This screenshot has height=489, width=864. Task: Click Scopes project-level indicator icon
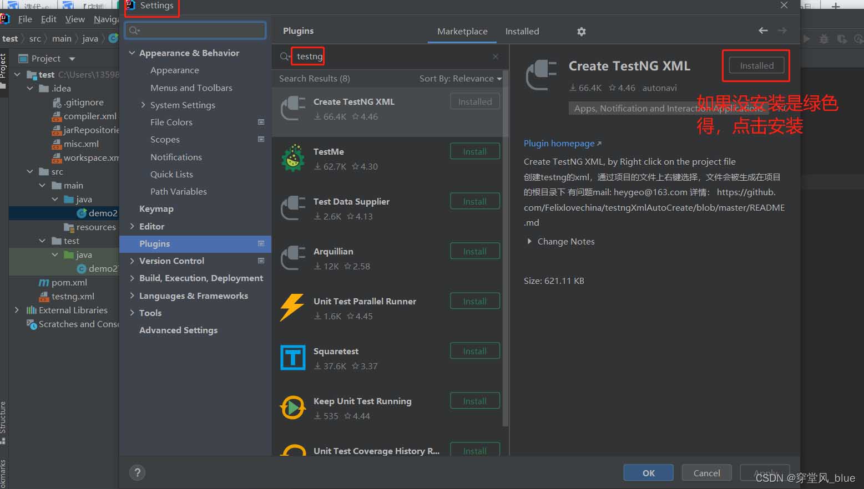coord(261,139)
